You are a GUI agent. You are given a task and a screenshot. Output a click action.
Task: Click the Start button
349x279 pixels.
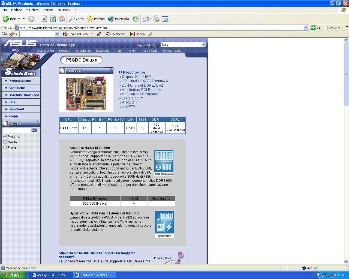tap(13, 275)
